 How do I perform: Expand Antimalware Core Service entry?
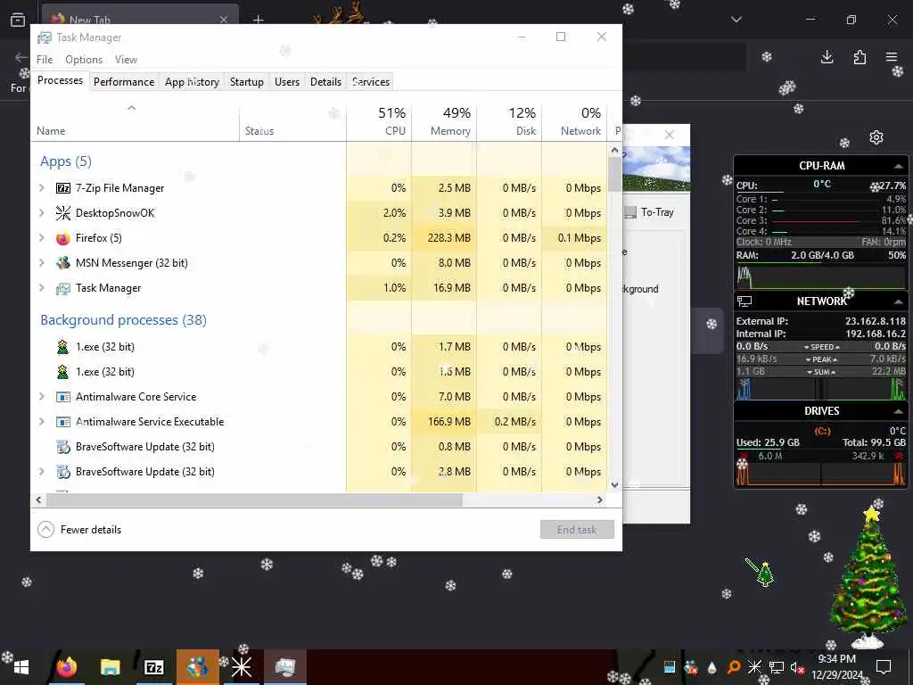click(41, 397)
